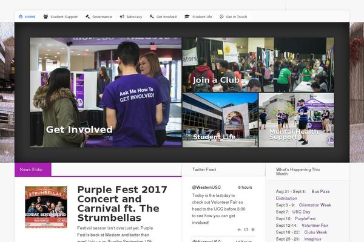364x242 pixels.
Task: Open the Get Involved menu
Action: pos(163,17)
